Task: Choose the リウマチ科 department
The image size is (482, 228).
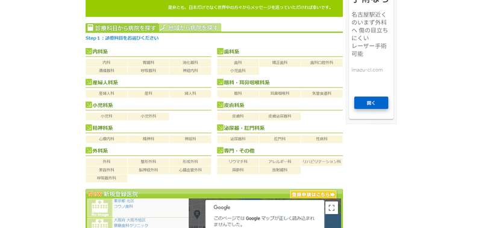Action: point(238,162)
